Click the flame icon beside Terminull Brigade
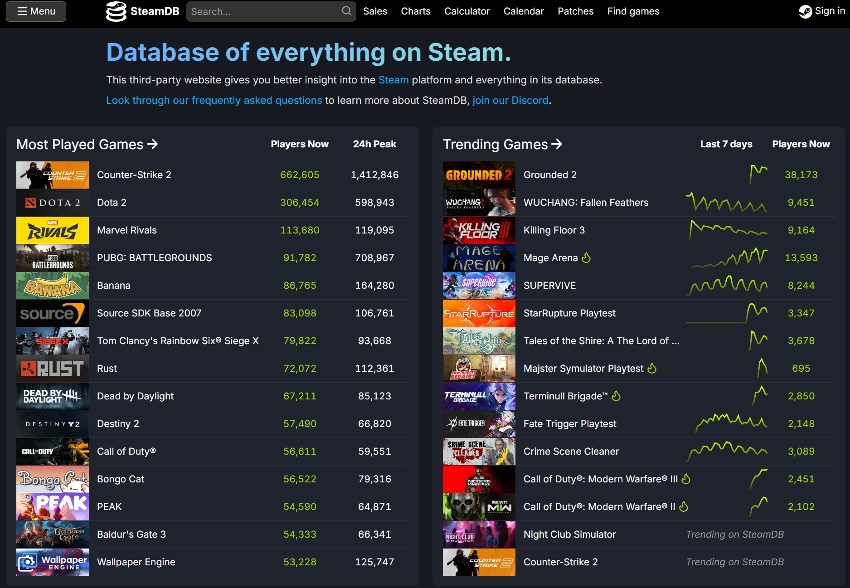The width and height of the screenshot is (850, 588). click(616, 396)
